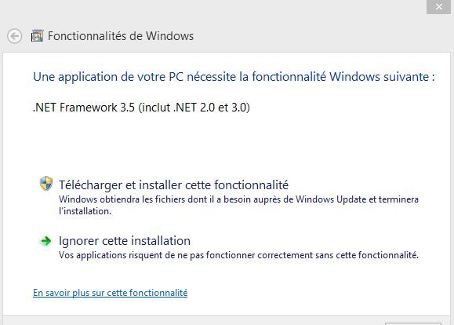Click the UAC shield icon beside Télécharger

(x=46, y=184)
